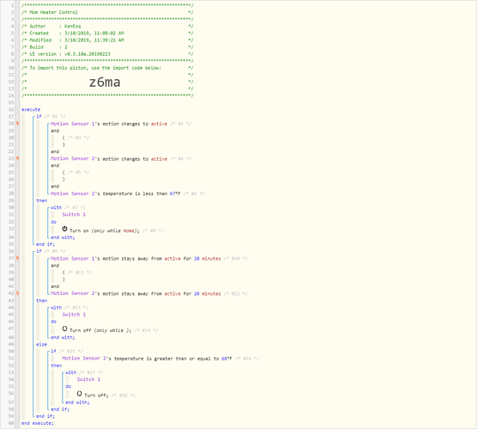
Task: Click the Build number 2
Action: tap(66, 47)
